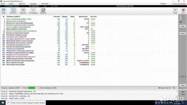Open the Редактор sector editor
The height and width of the screenshot is (105, 187).
coord(43,11)
